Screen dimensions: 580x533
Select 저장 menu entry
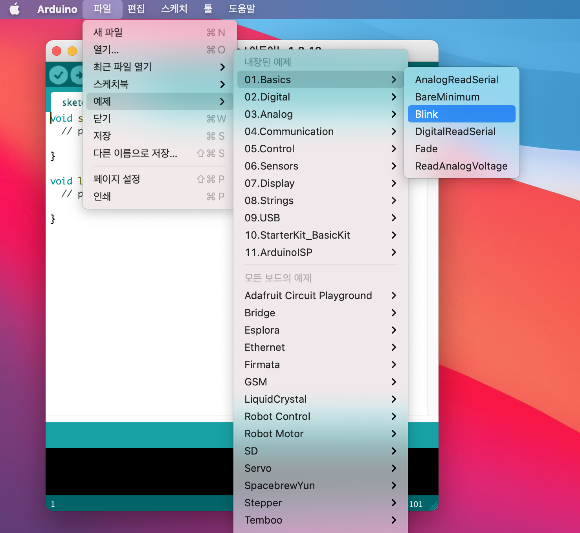160,136
